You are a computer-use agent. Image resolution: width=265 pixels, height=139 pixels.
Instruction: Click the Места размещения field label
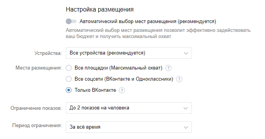pos(39,68)
